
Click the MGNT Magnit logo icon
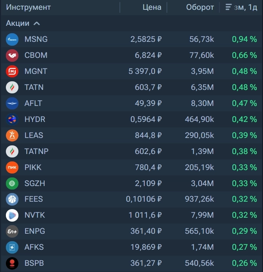(x=12, y=72)
